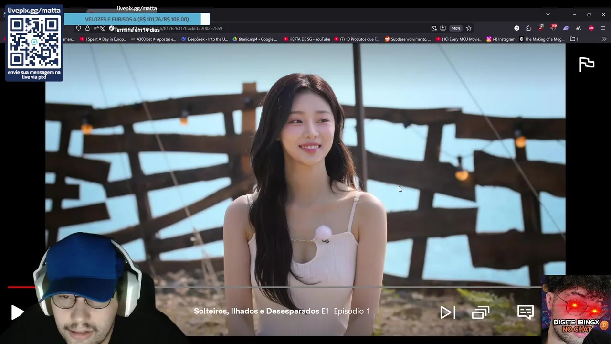
Task: Open the extension with badge 150
Action: click(x=553, y=28)
